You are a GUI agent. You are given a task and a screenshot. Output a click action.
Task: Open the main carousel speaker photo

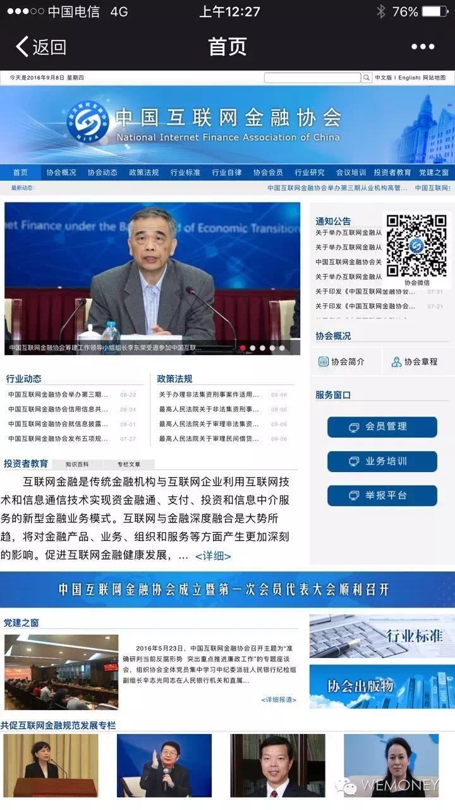click(152, 278)
